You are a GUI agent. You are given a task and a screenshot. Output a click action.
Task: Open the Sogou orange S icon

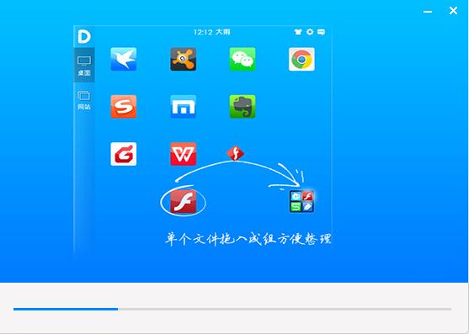coord(124,107)
